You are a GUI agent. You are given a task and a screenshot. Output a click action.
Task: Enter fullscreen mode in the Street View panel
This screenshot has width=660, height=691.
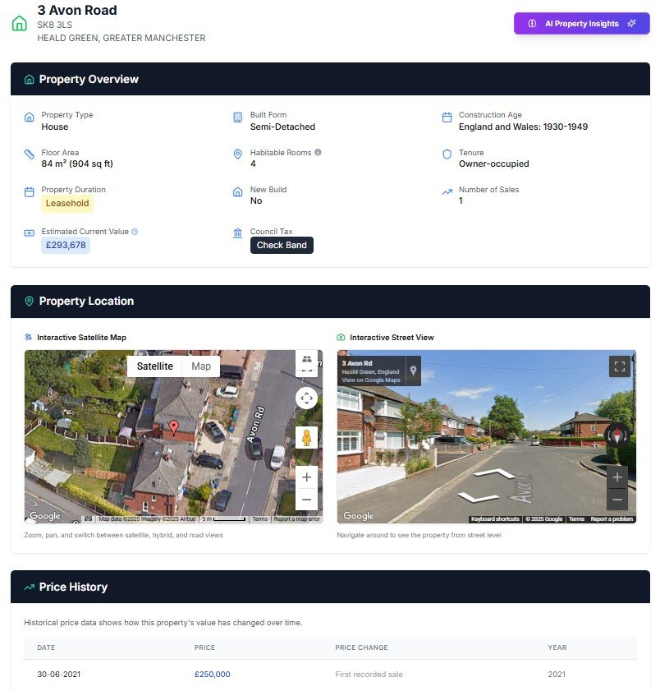[x=620, y=366]
